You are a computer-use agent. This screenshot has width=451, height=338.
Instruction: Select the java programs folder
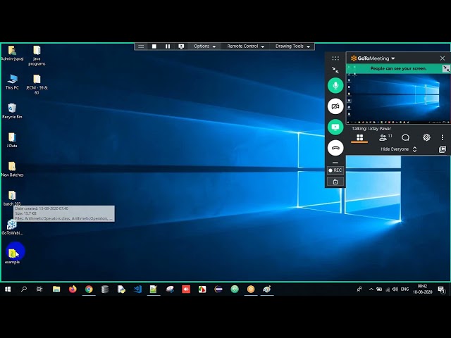(37, 56)
